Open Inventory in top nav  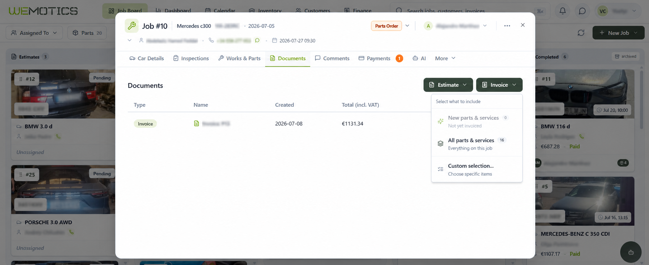tap(265, 11)
